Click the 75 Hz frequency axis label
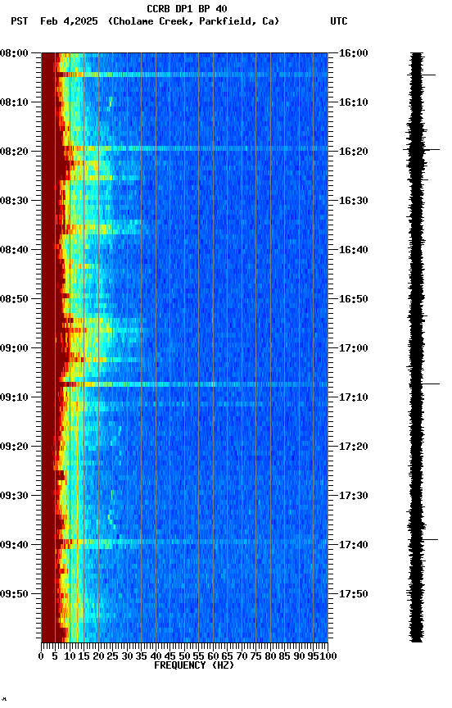 point(255,656)
